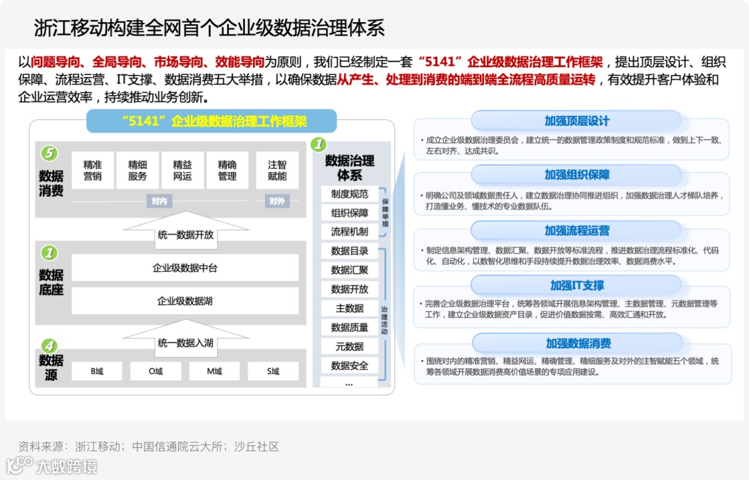Select the 数据质量 item

[x=350, y=327]
